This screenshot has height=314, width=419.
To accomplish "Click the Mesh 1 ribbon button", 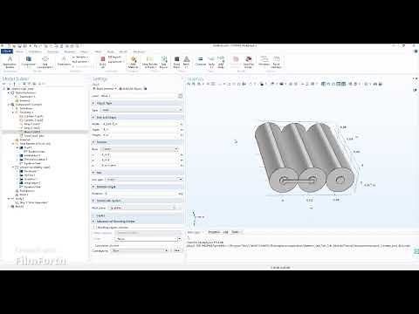I will 186,62.
